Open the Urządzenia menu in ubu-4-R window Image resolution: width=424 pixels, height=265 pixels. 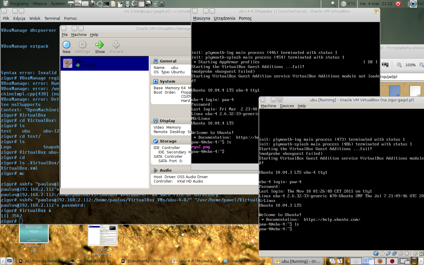click(x=224, y=18)
